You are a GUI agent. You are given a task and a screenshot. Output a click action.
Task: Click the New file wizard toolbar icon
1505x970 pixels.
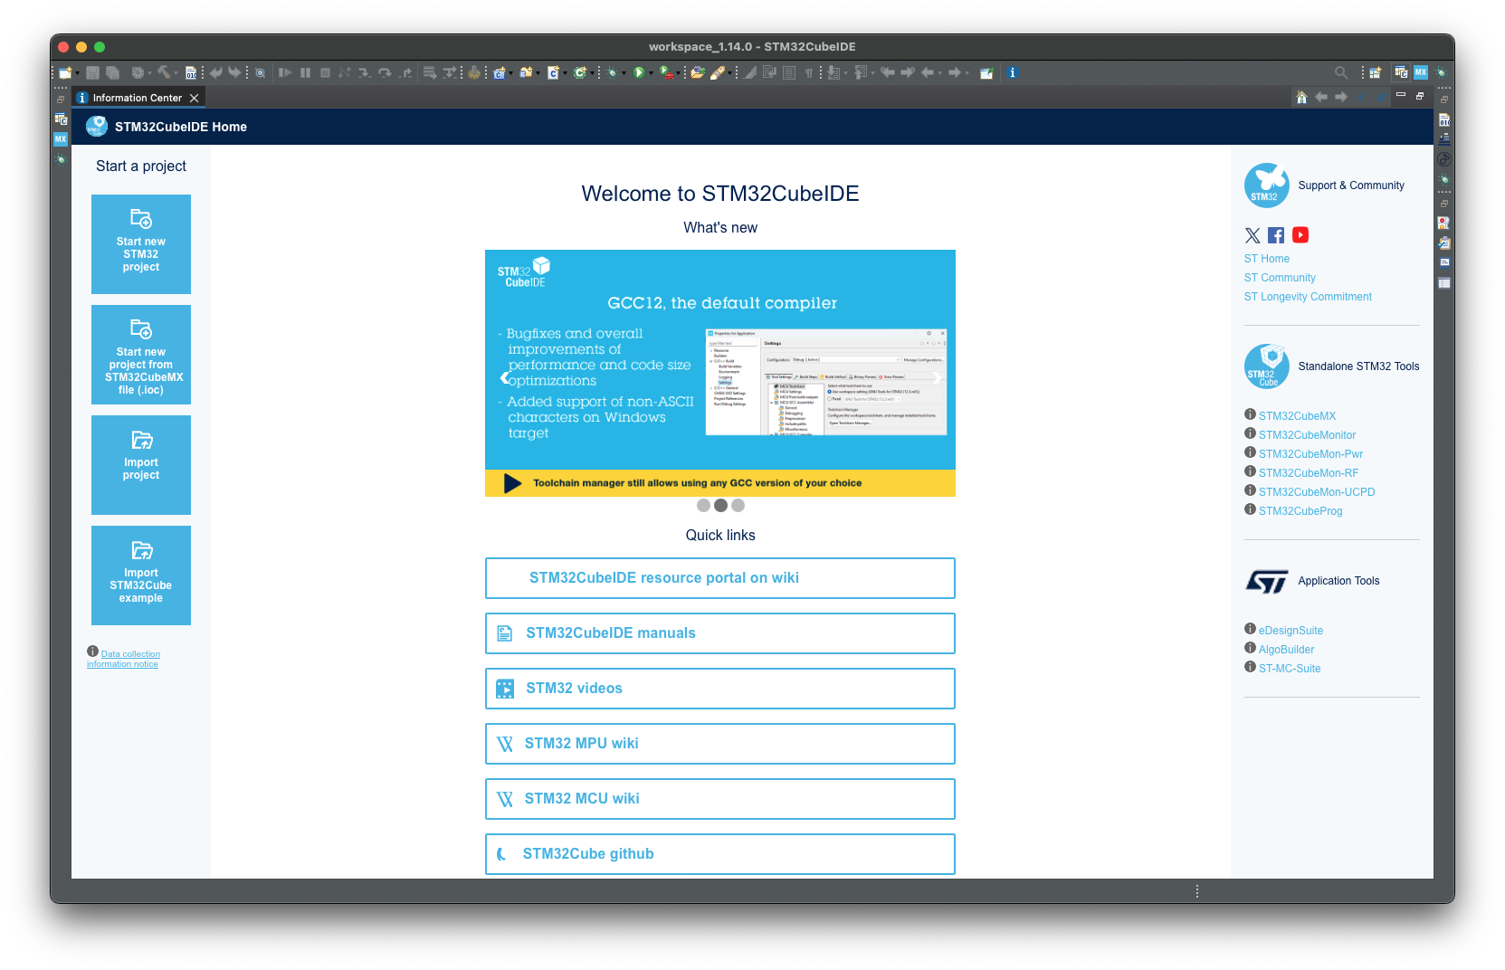point(65,72)
